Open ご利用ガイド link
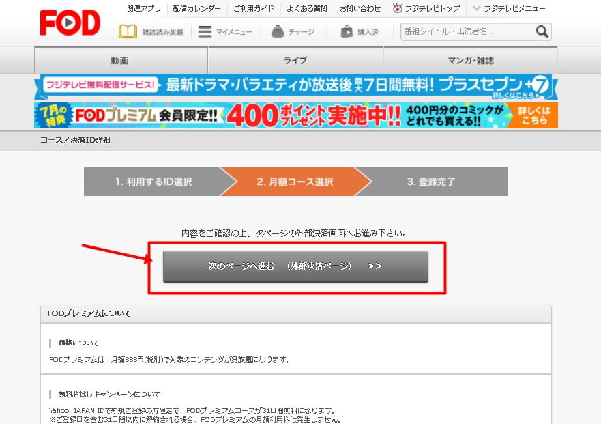Image resolution: width=601 pixels, height=424 pixels. 254,8
